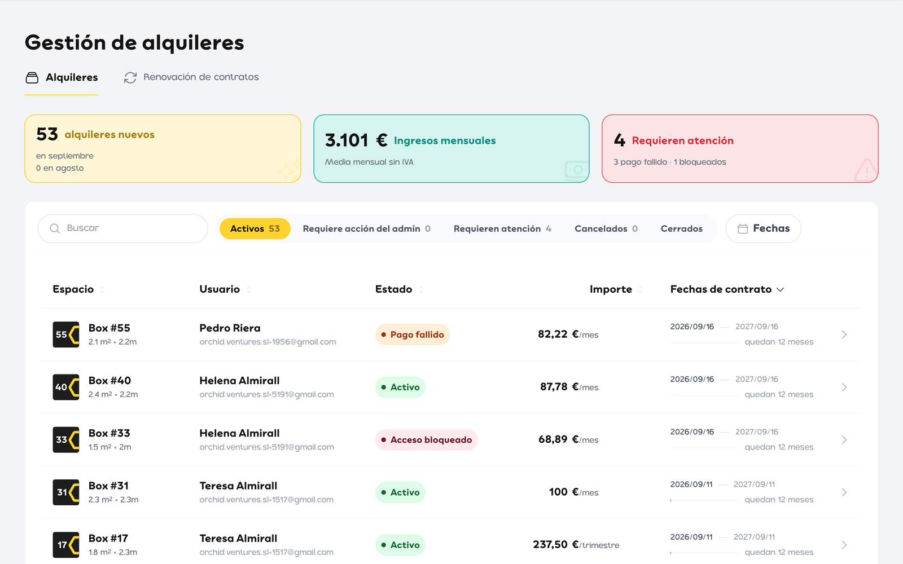The image size is (903, 564).
Task: Click the Box #55 number icon
Action: click(66, 334)
